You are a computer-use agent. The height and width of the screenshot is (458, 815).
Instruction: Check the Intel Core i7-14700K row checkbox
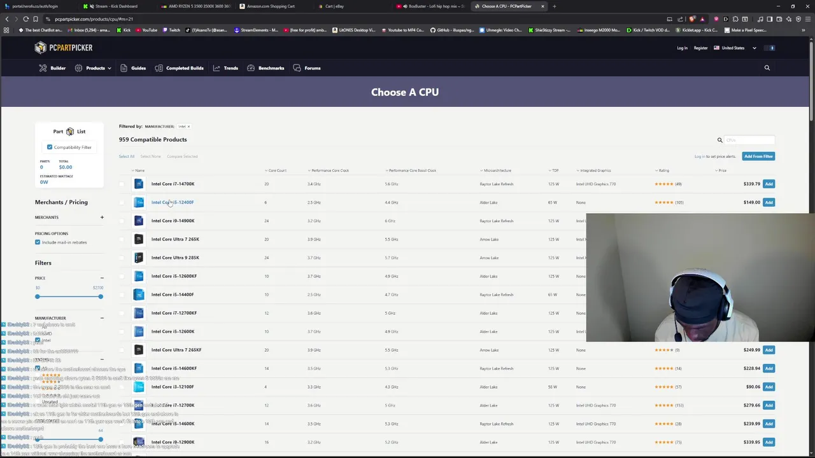(122, 184)
